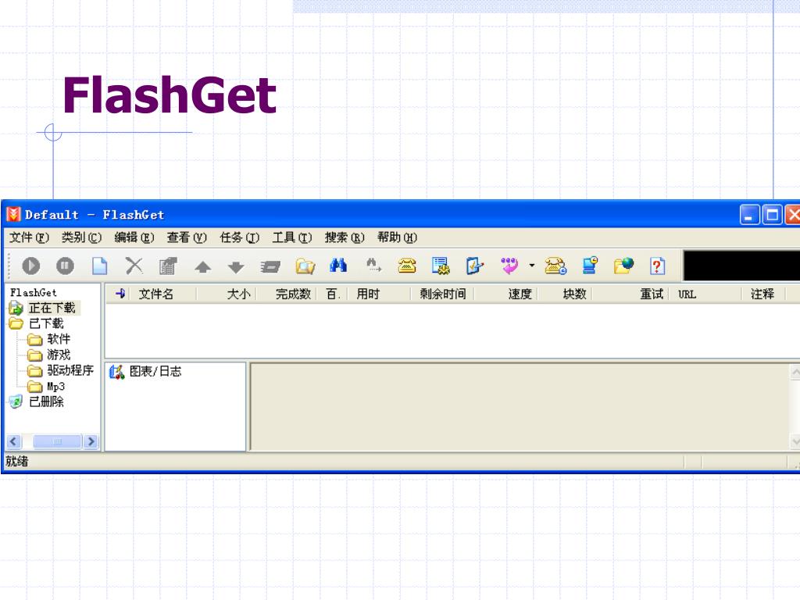Open the 文件(F) menu
800x600 pixels.
(29, 237)
